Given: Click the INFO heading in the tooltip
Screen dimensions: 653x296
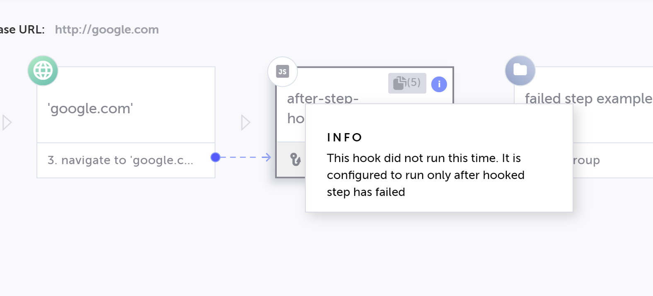Looking at the screenshot, I should point(344,138).
